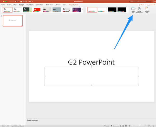Image resolution: width=156 pixels, height=127 pixels.
Task: Apply the light gray theme with red dot
Action: point(67,10)
